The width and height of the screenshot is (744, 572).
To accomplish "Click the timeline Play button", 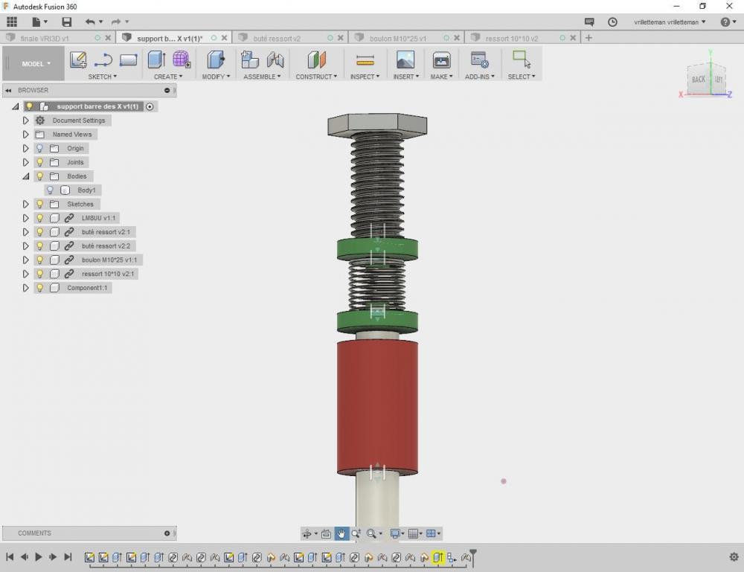I will coord(39,557).
